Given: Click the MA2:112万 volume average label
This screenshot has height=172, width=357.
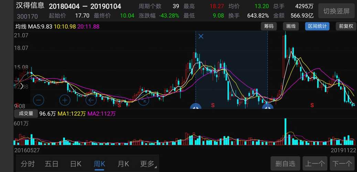Looking at the screenshot, I should (x=101, y=114).
